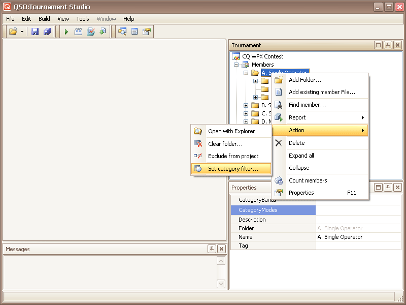
Task: Click the find/magnifier toolbar icon
Action: tap(122, 32)
